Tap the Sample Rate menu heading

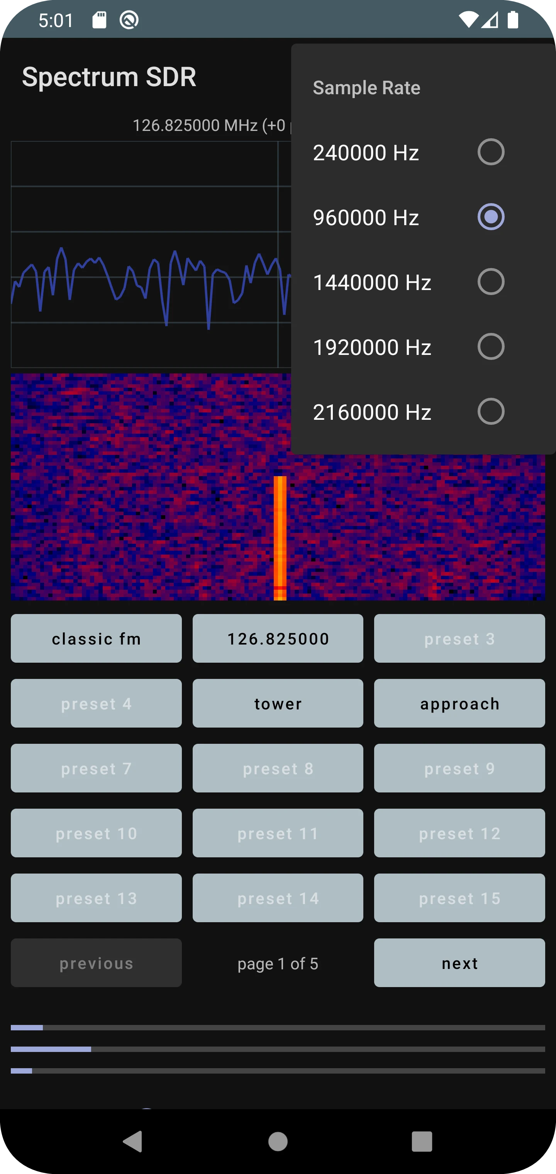coord(367,88)
